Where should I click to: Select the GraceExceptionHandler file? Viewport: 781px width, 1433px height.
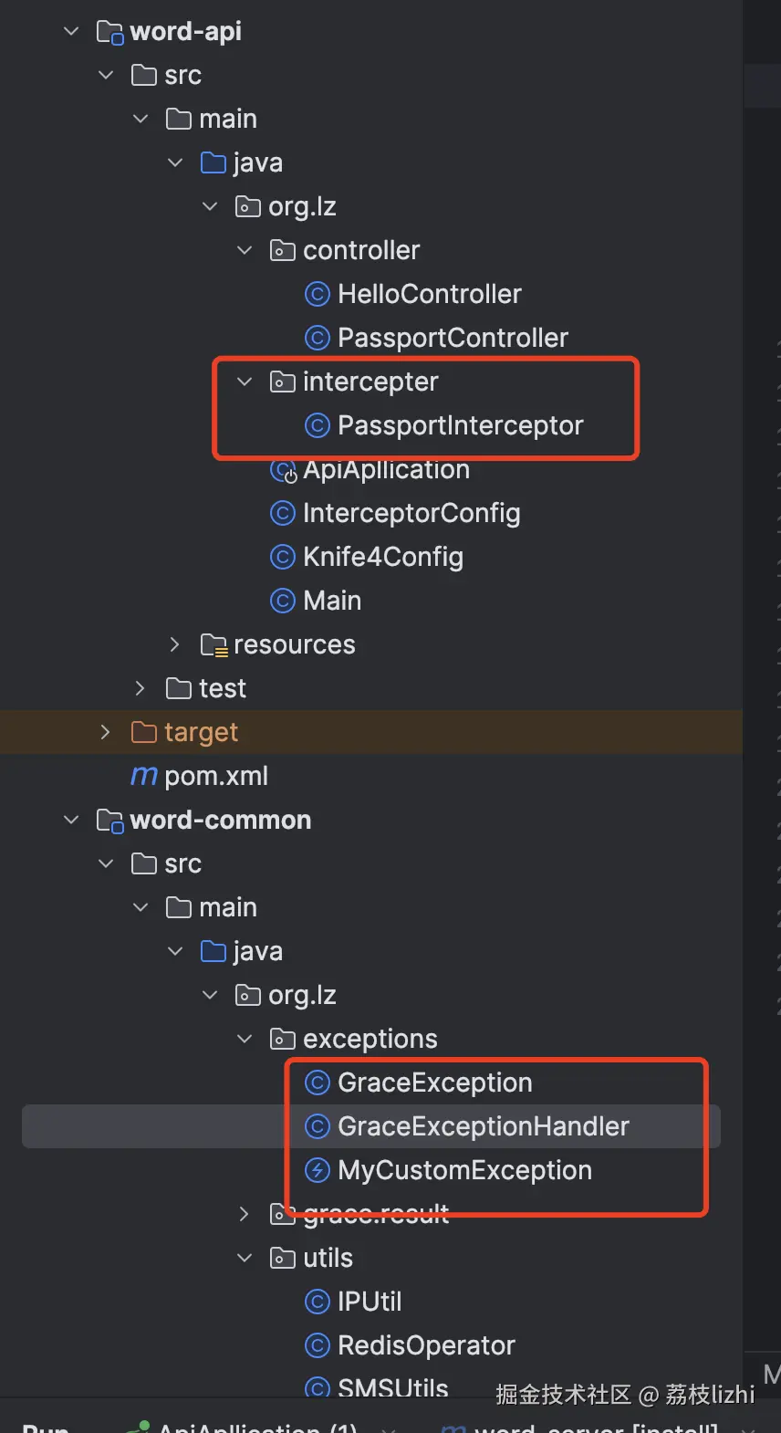(483, 1126)
